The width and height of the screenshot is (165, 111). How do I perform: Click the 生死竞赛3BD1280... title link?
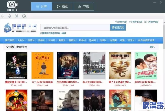click(x=68, y=82)
